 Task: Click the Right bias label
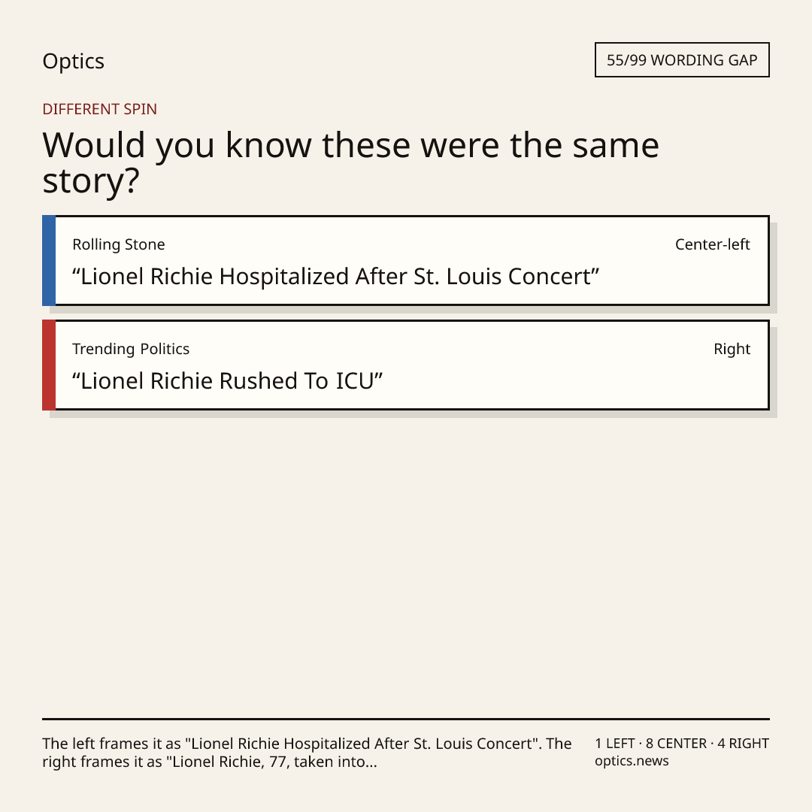[x=732, y=349]
